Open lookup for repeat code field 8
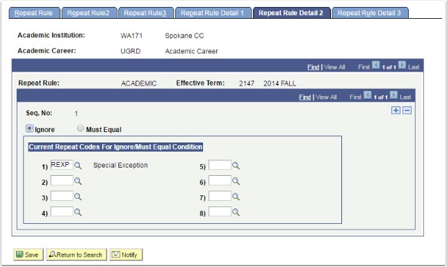447x267 pixels. [x=236, y=212]
